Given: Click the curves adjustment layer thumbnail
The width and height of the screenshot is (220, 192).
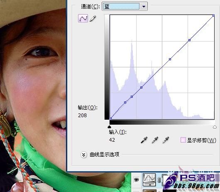Looking at the screenshot, I should coord(149,180).
